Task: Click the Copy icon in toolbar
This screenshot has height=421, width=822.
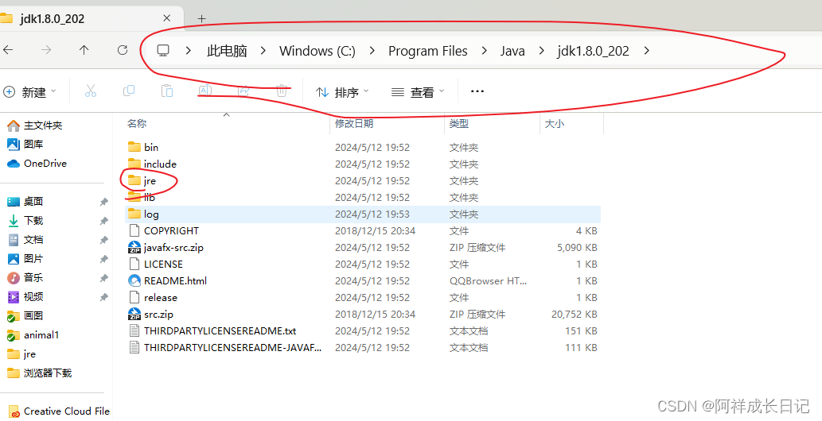Action: coord(128,91)
